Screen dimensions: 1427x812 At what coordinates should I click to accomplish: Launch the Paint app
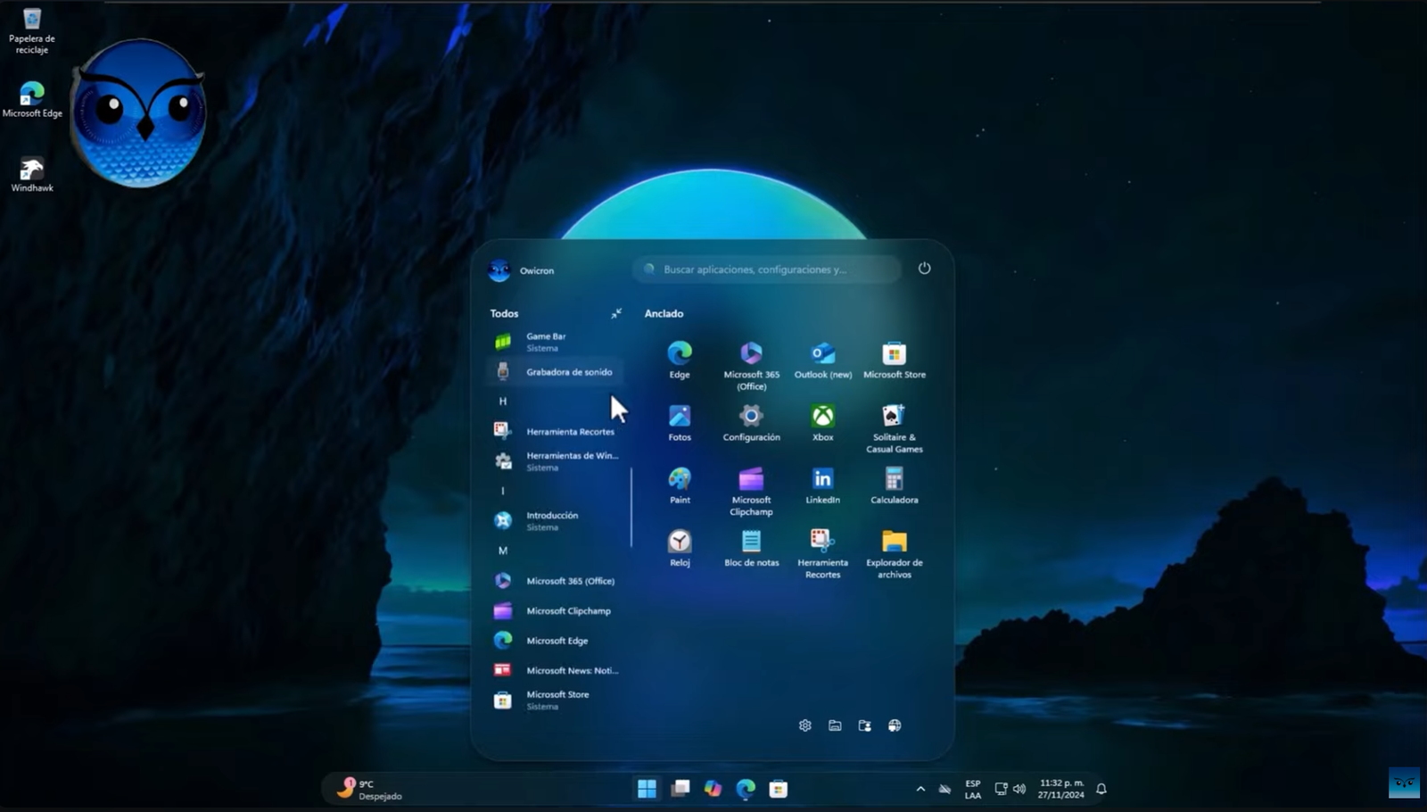point(680,485)
